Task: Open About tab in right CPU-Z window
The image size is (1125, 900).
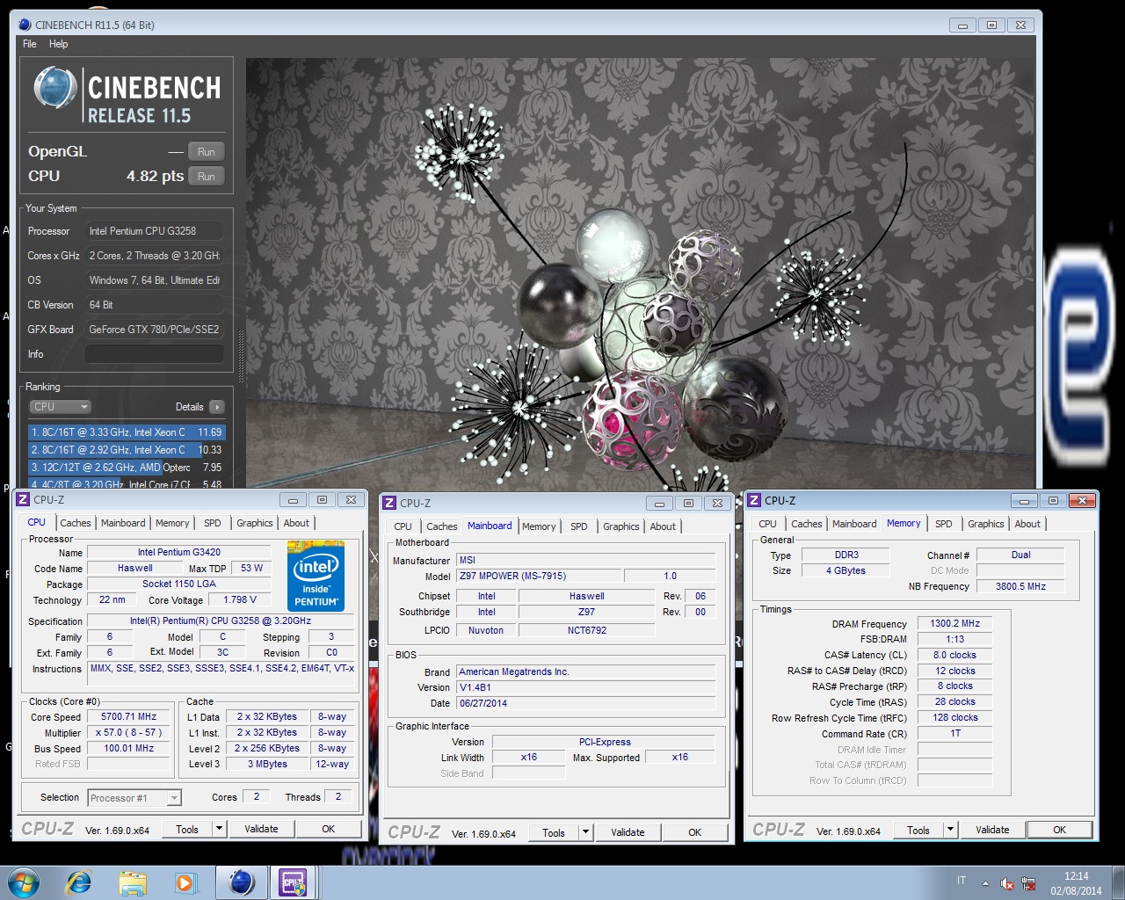Action: (x=1027, y=524)
